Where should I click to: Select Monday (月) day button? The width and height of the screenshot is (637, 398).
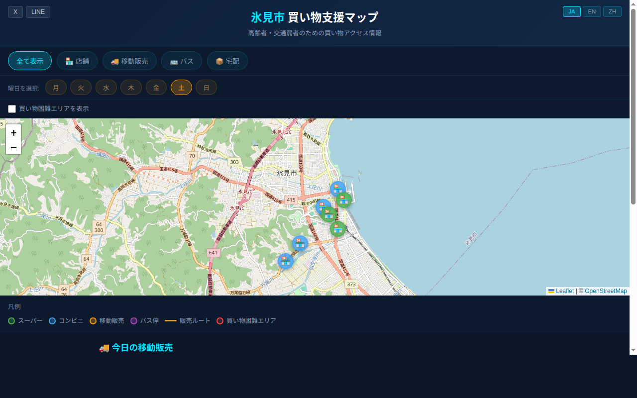tap(56, 88)
